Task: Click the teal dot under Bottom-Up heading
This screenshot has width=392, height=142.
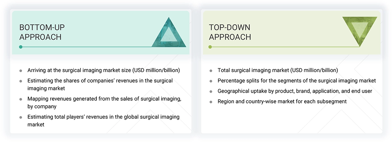Action: tap(21, 47)
